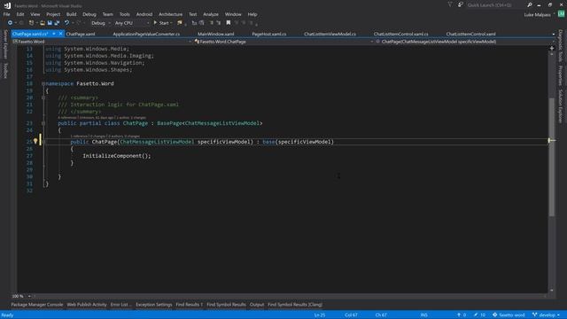This screenshot has width=567, height=319.
Task: Open the Server Explorer side tab
Action: point(5,43)
